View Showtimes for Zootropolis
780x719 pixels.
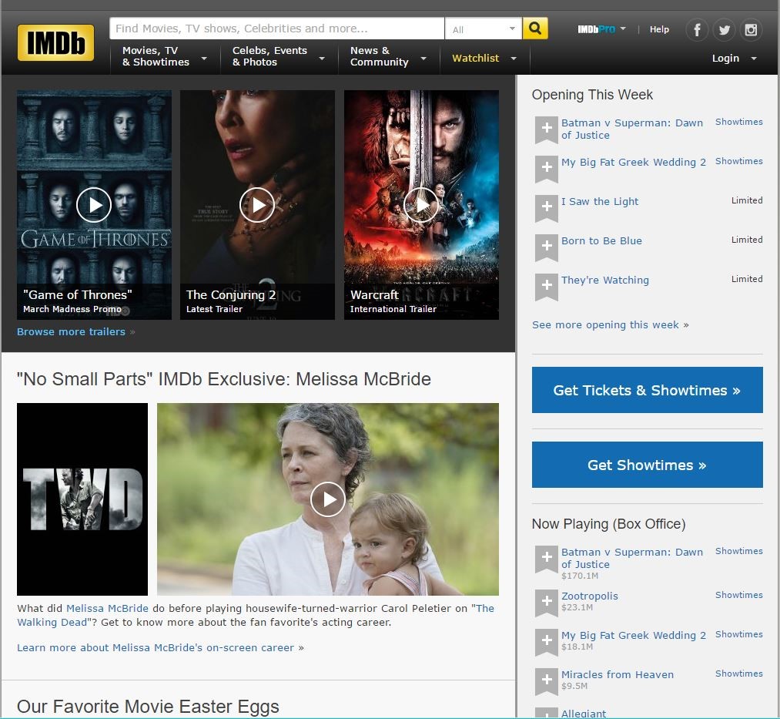(x=738, y=595)
